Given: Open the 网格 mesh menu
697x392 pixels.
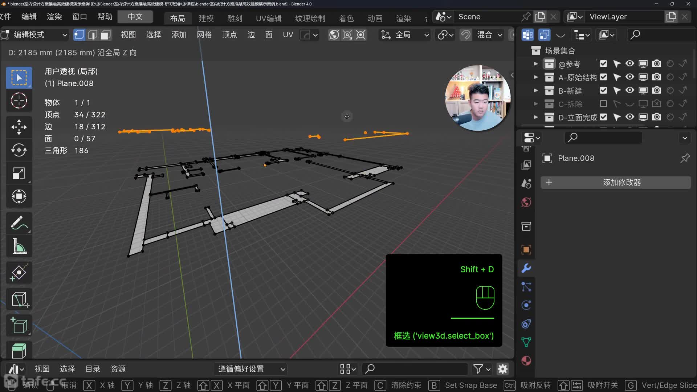Looking at the screenshot, I should [x=204, y=35].
